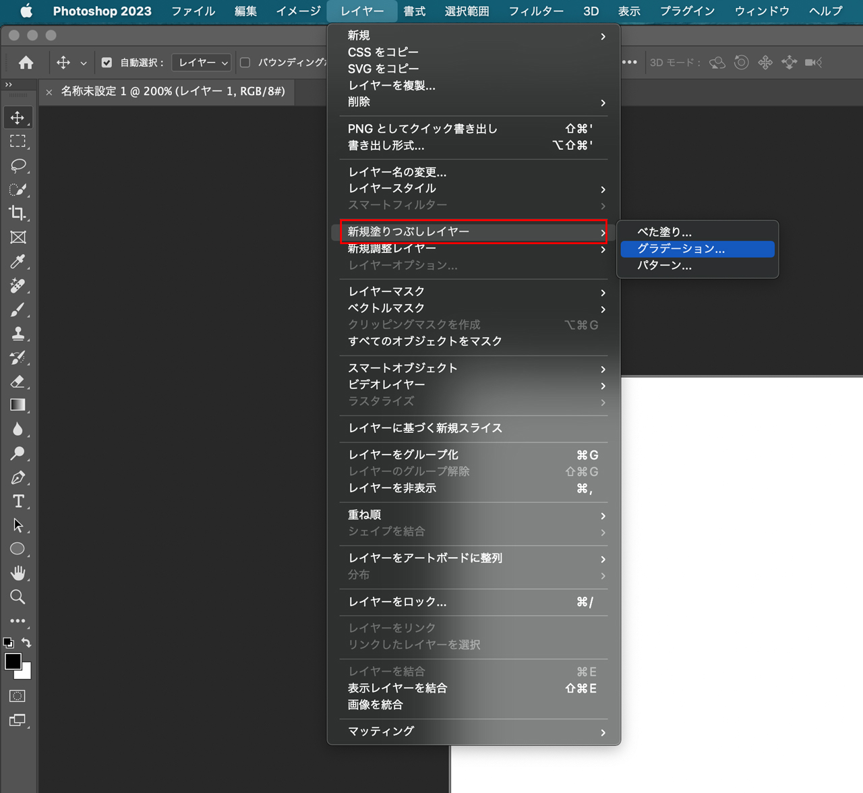Swap foreground and background colors
The image size is (863, 793).
pos(26,643)
